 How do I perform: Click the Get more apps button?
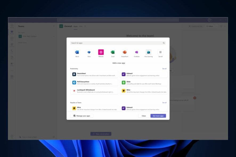click(x=158, y=116)
